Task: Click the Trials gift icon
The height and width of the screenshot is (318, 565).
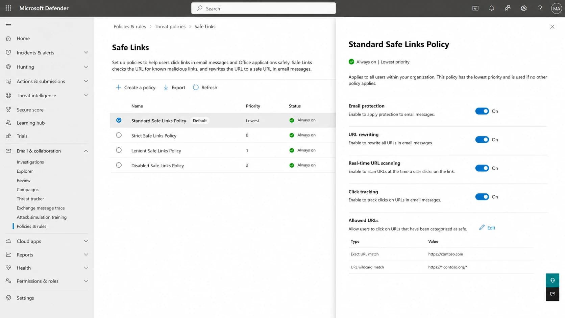Action: click(x=8, y=136)
